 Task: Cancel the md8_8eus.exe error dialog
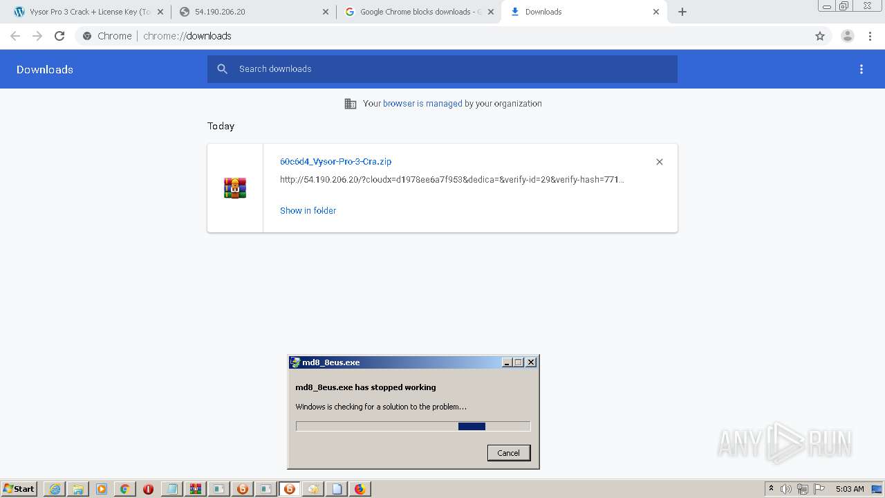tap(509, 453)
